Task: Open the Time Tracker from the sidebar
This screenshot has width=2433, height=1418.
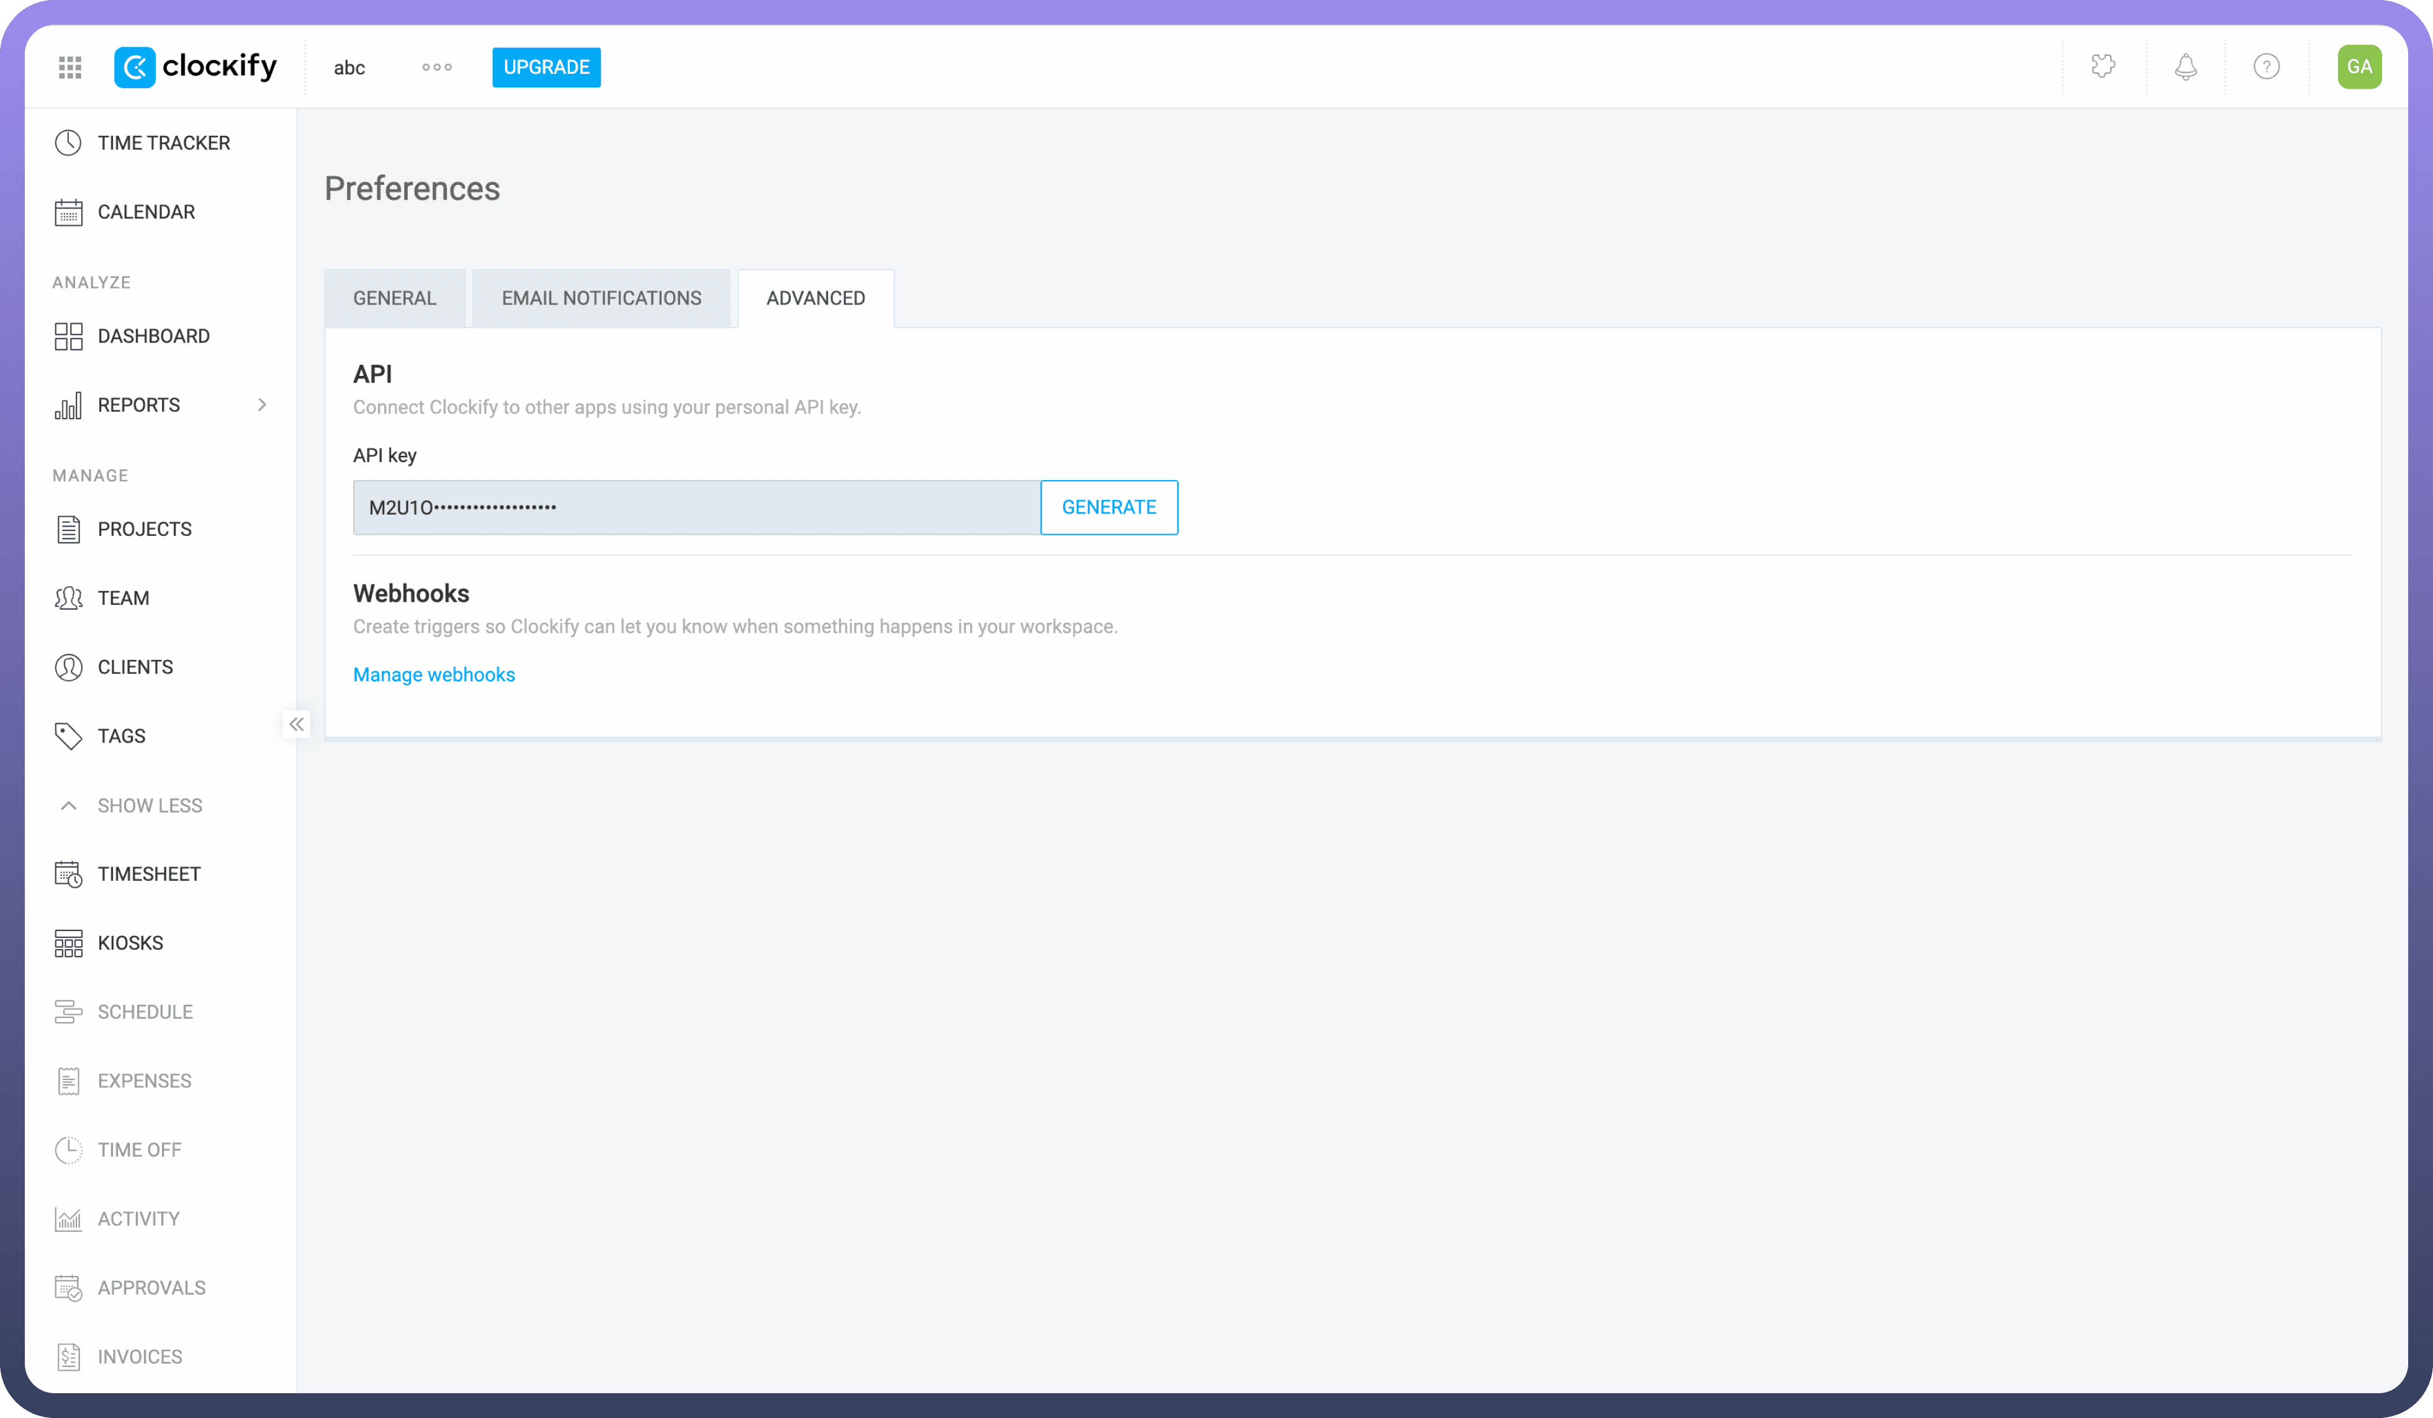Action: 164,142
